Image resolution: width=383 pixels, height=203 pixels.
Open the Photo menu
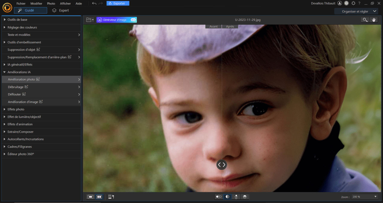point(51,3)
